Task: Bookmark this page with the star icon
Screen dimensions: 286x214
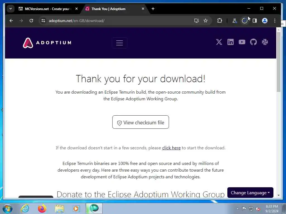Action: pyautogui.click(x=206, y=21)
